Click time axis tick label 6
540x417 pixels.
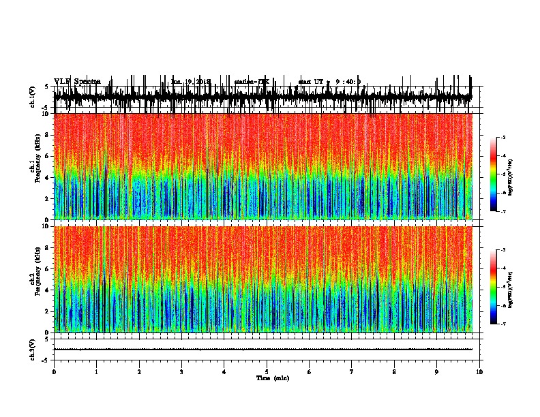(x=310, y=372)
